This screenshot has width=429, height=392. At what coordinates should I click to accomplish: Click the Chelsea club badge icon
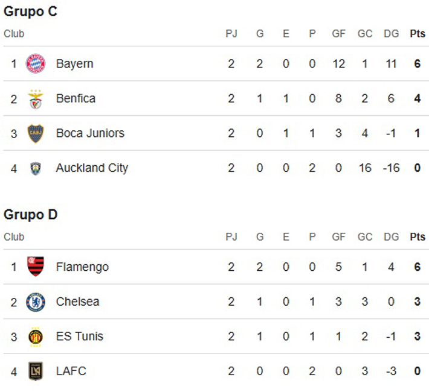tap(36, 302)
